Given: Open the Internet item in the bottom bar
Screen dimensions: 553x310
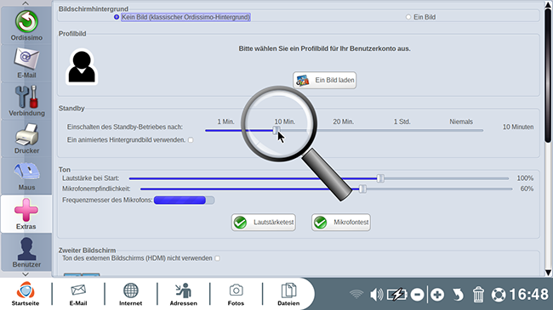Looking at the screenshot, I should pos(130,294).
